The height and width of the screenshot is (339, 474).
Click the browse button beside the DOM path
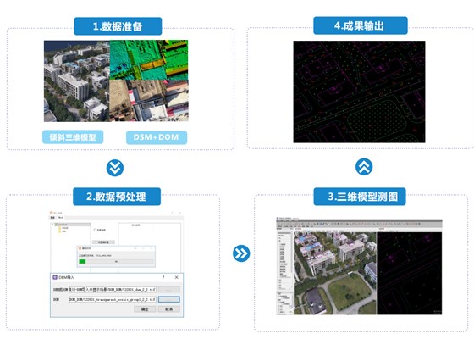click(169, 299)
